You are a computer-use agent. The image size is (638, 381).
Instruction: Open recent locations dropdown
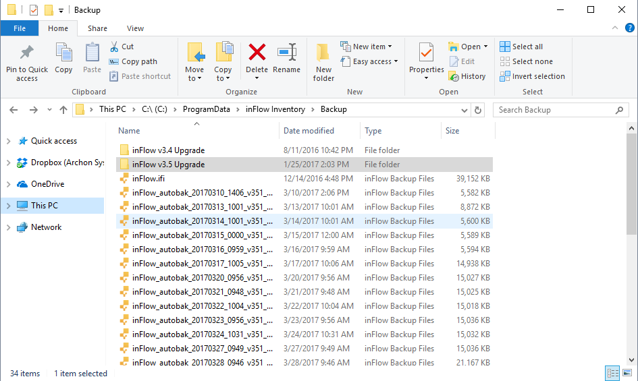click(x=49, y=110)
